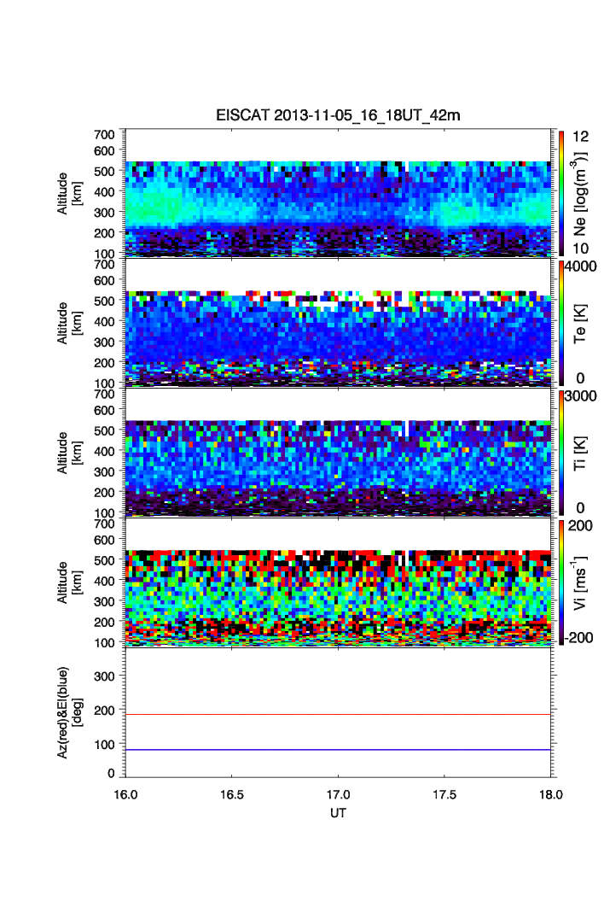Click the Ne [log(m-3)] colorbar label
The width and height of the screenshot is (604, 907).
pos(580,194)
